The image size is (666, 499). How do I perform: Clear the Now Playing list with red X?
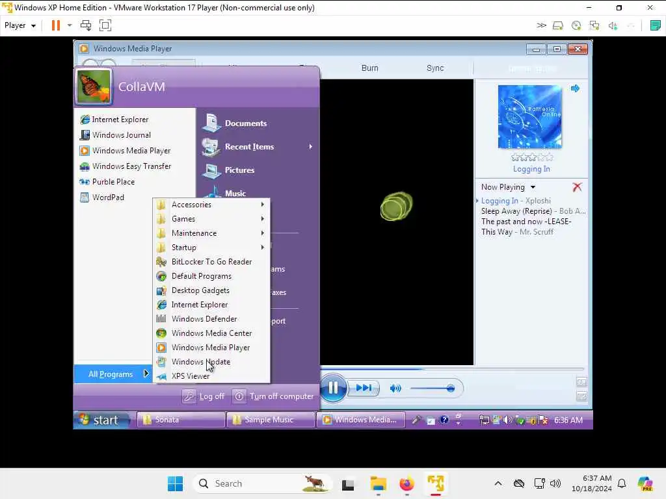(577, 187)
